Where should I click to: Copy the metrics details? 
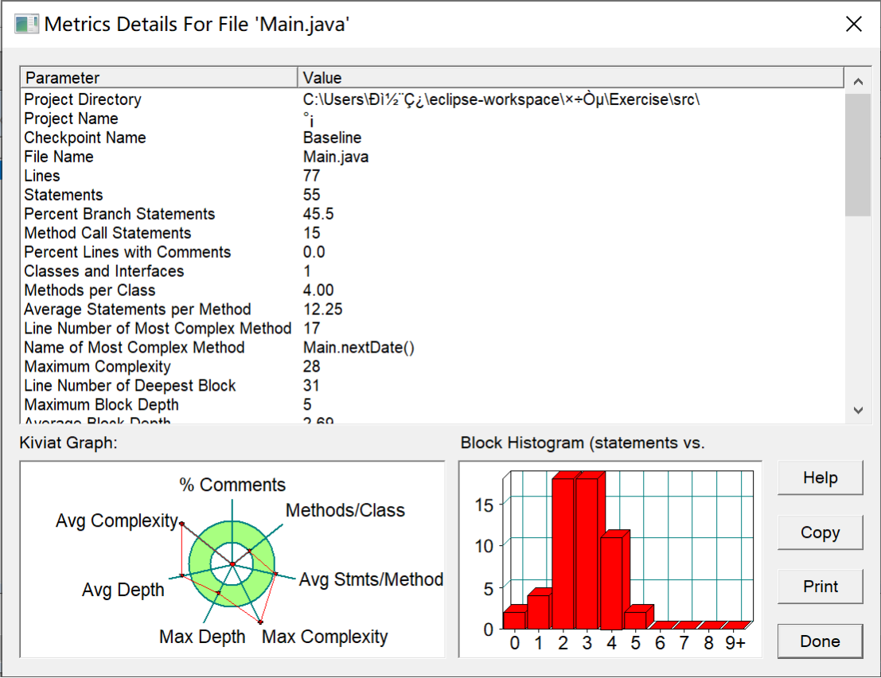point(820,532)
